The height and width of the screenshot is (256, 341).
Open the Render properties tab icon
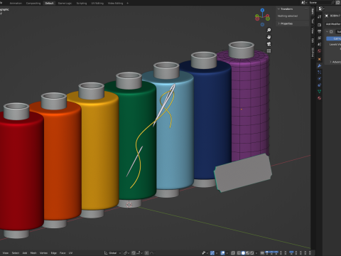pyautogui.click(x=319, y=25)
